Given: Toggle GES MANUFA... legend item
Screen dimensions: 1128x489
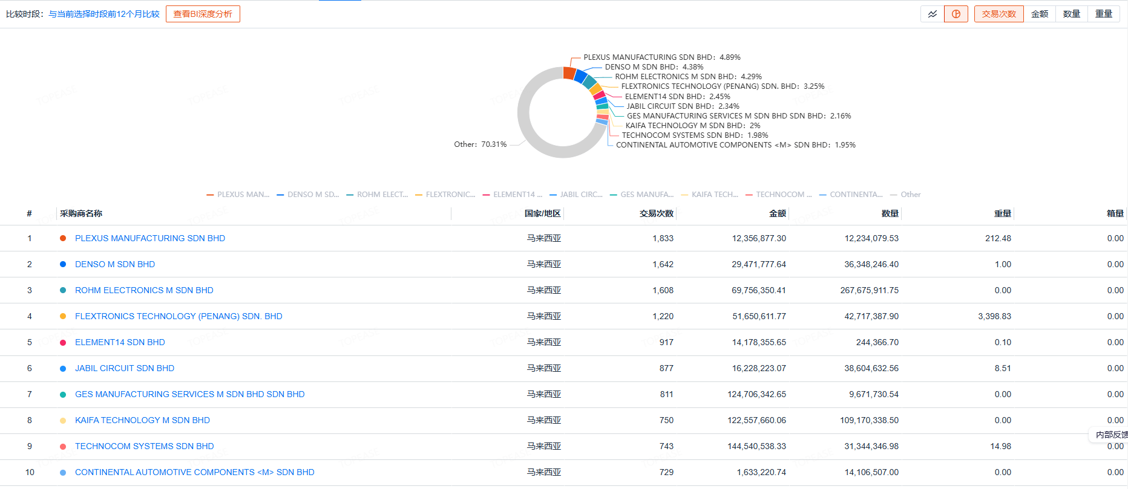Looking at the screenshot, I should click(641, 195).
